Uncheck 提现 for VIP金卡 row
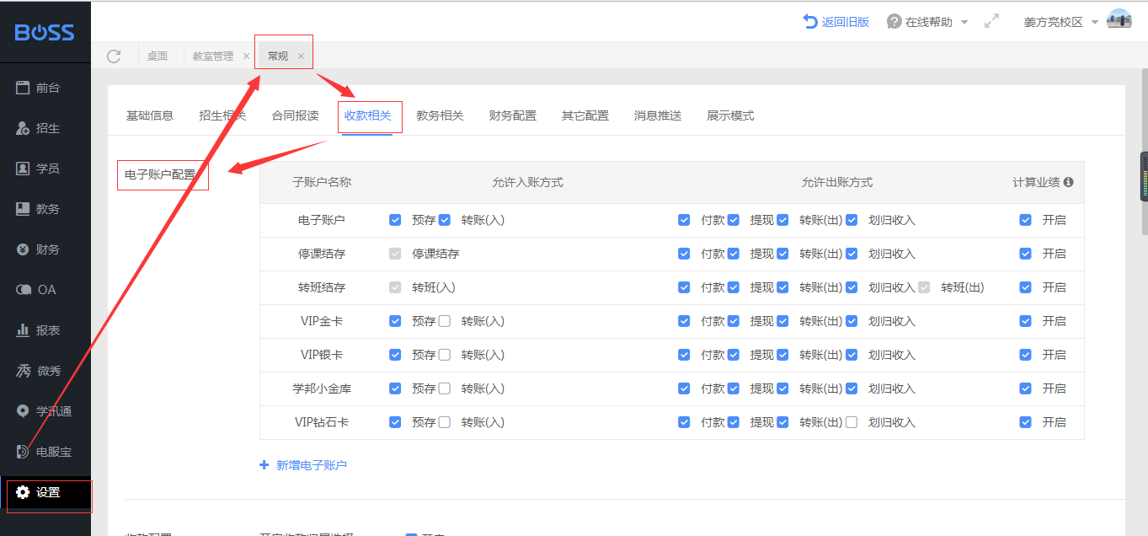This screenshot has width=1148, height=536. (734, 321)
